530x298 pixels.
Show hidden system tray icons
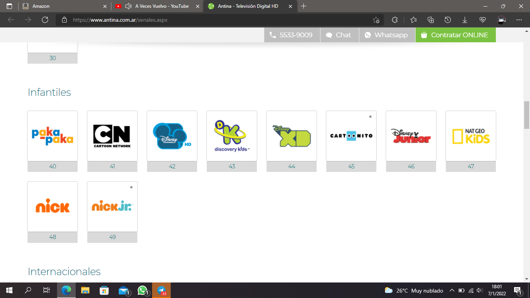click(x=452, y=290)
